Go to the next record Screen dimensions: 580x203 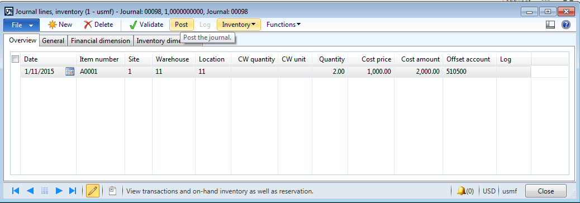pyautogui.click(x=59, y=191)
